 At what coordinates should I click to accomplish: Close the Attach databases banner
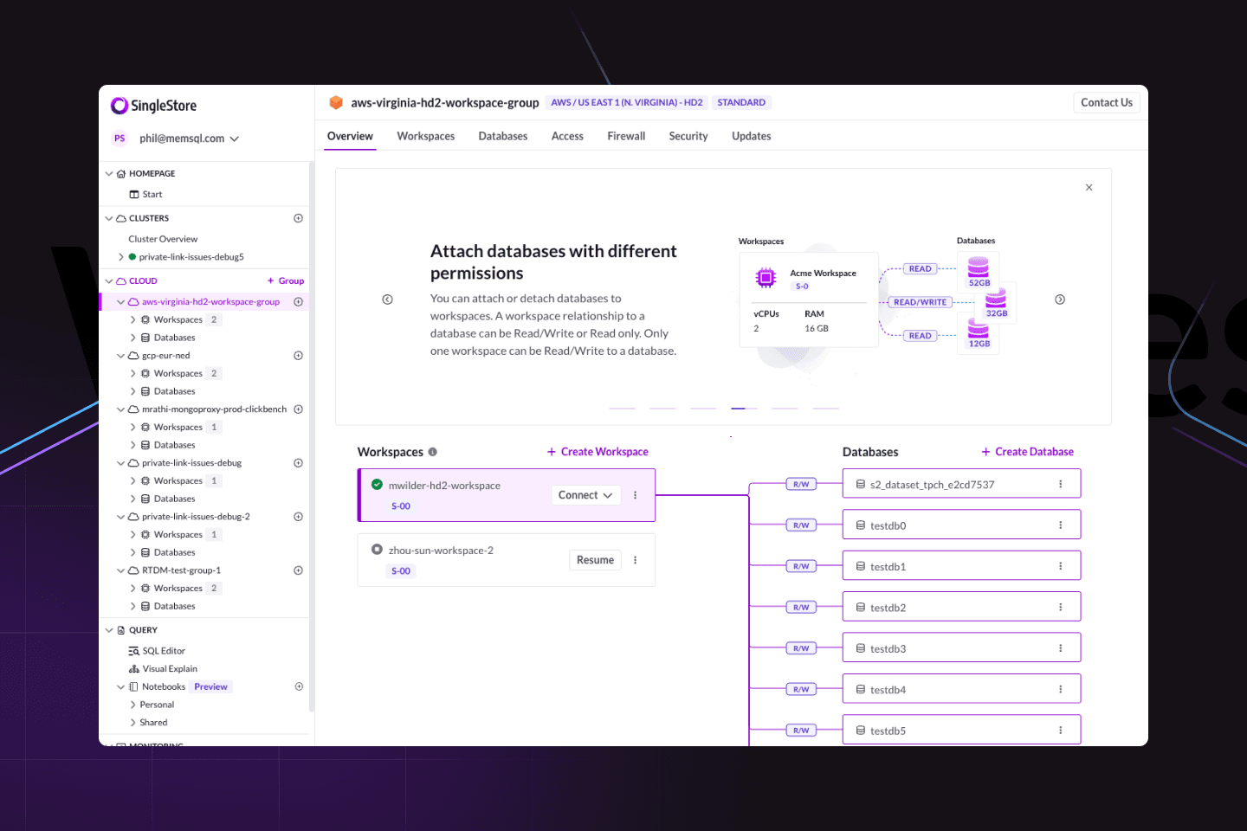pyautogui.click(x=1089, y=188)
